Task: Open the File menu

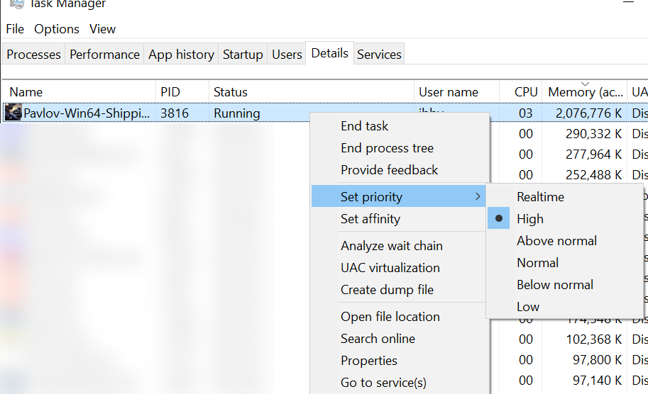Action: pyautogui.click(x=15, y=29)
